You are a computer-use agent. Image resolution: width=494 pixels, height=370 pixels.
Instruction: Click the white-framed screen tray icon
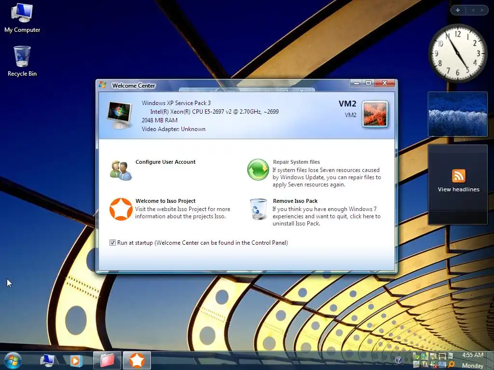point(442,357)
